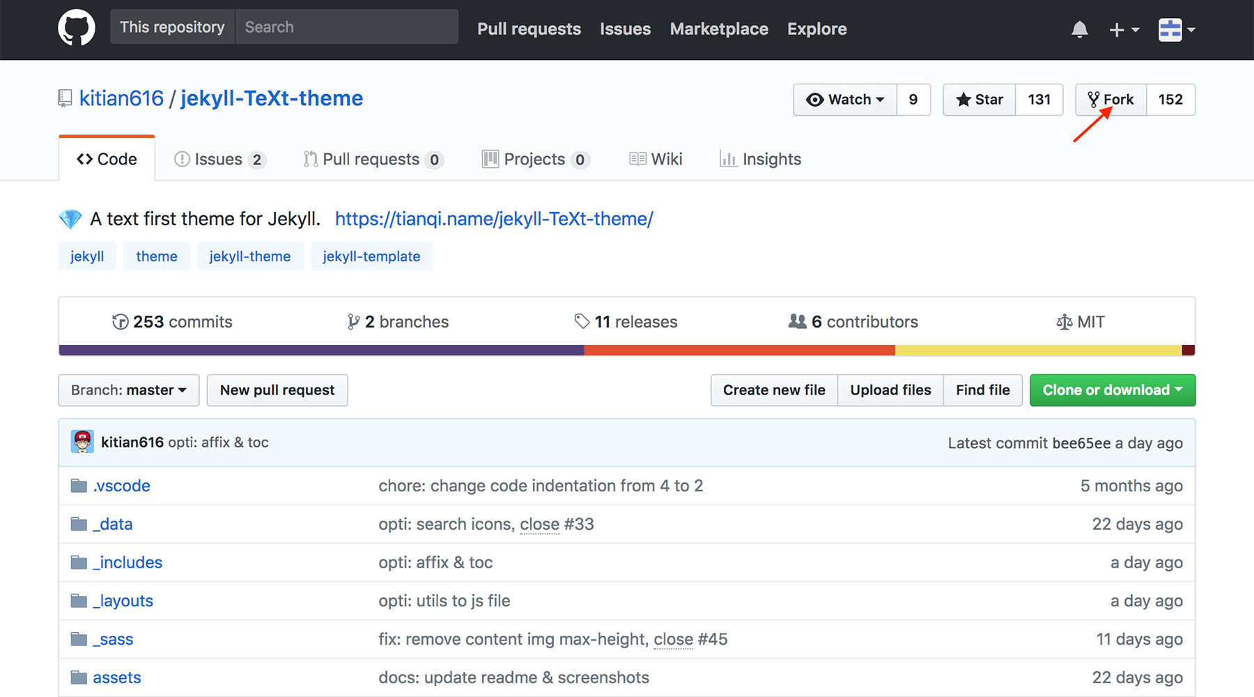Open the 6 contributors link
The image size is (1254, 697).
[x=853, y=321]
